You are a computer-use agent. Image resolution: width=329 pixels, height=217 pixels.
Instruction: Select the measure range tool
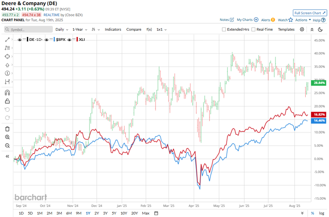(7, 82)
